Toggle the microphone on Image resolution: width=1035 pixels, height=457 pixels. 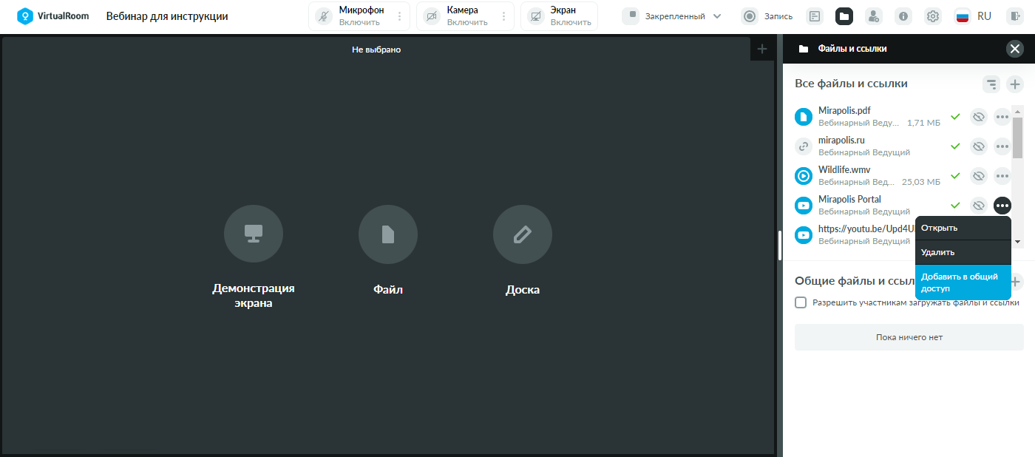(323, 16)
